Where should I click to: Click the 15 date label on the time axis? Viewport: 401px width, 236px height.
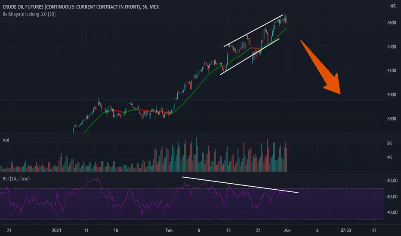click(228, 230)
